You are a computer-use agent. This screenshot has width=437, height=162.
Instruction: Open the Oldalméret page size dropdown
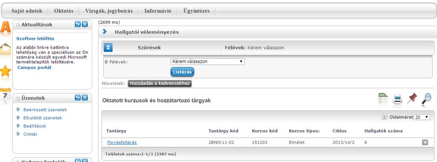[422, 118]
